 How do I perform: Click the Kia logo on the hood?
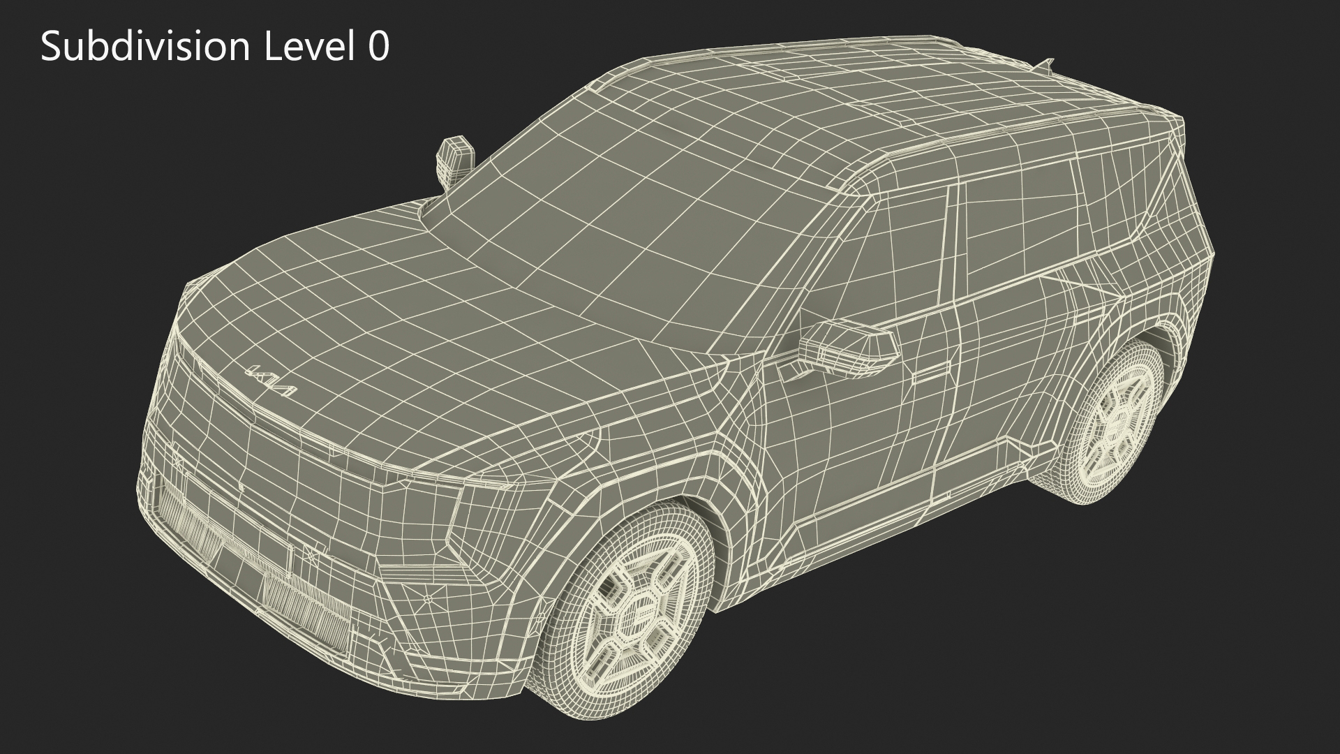(273, 381)
